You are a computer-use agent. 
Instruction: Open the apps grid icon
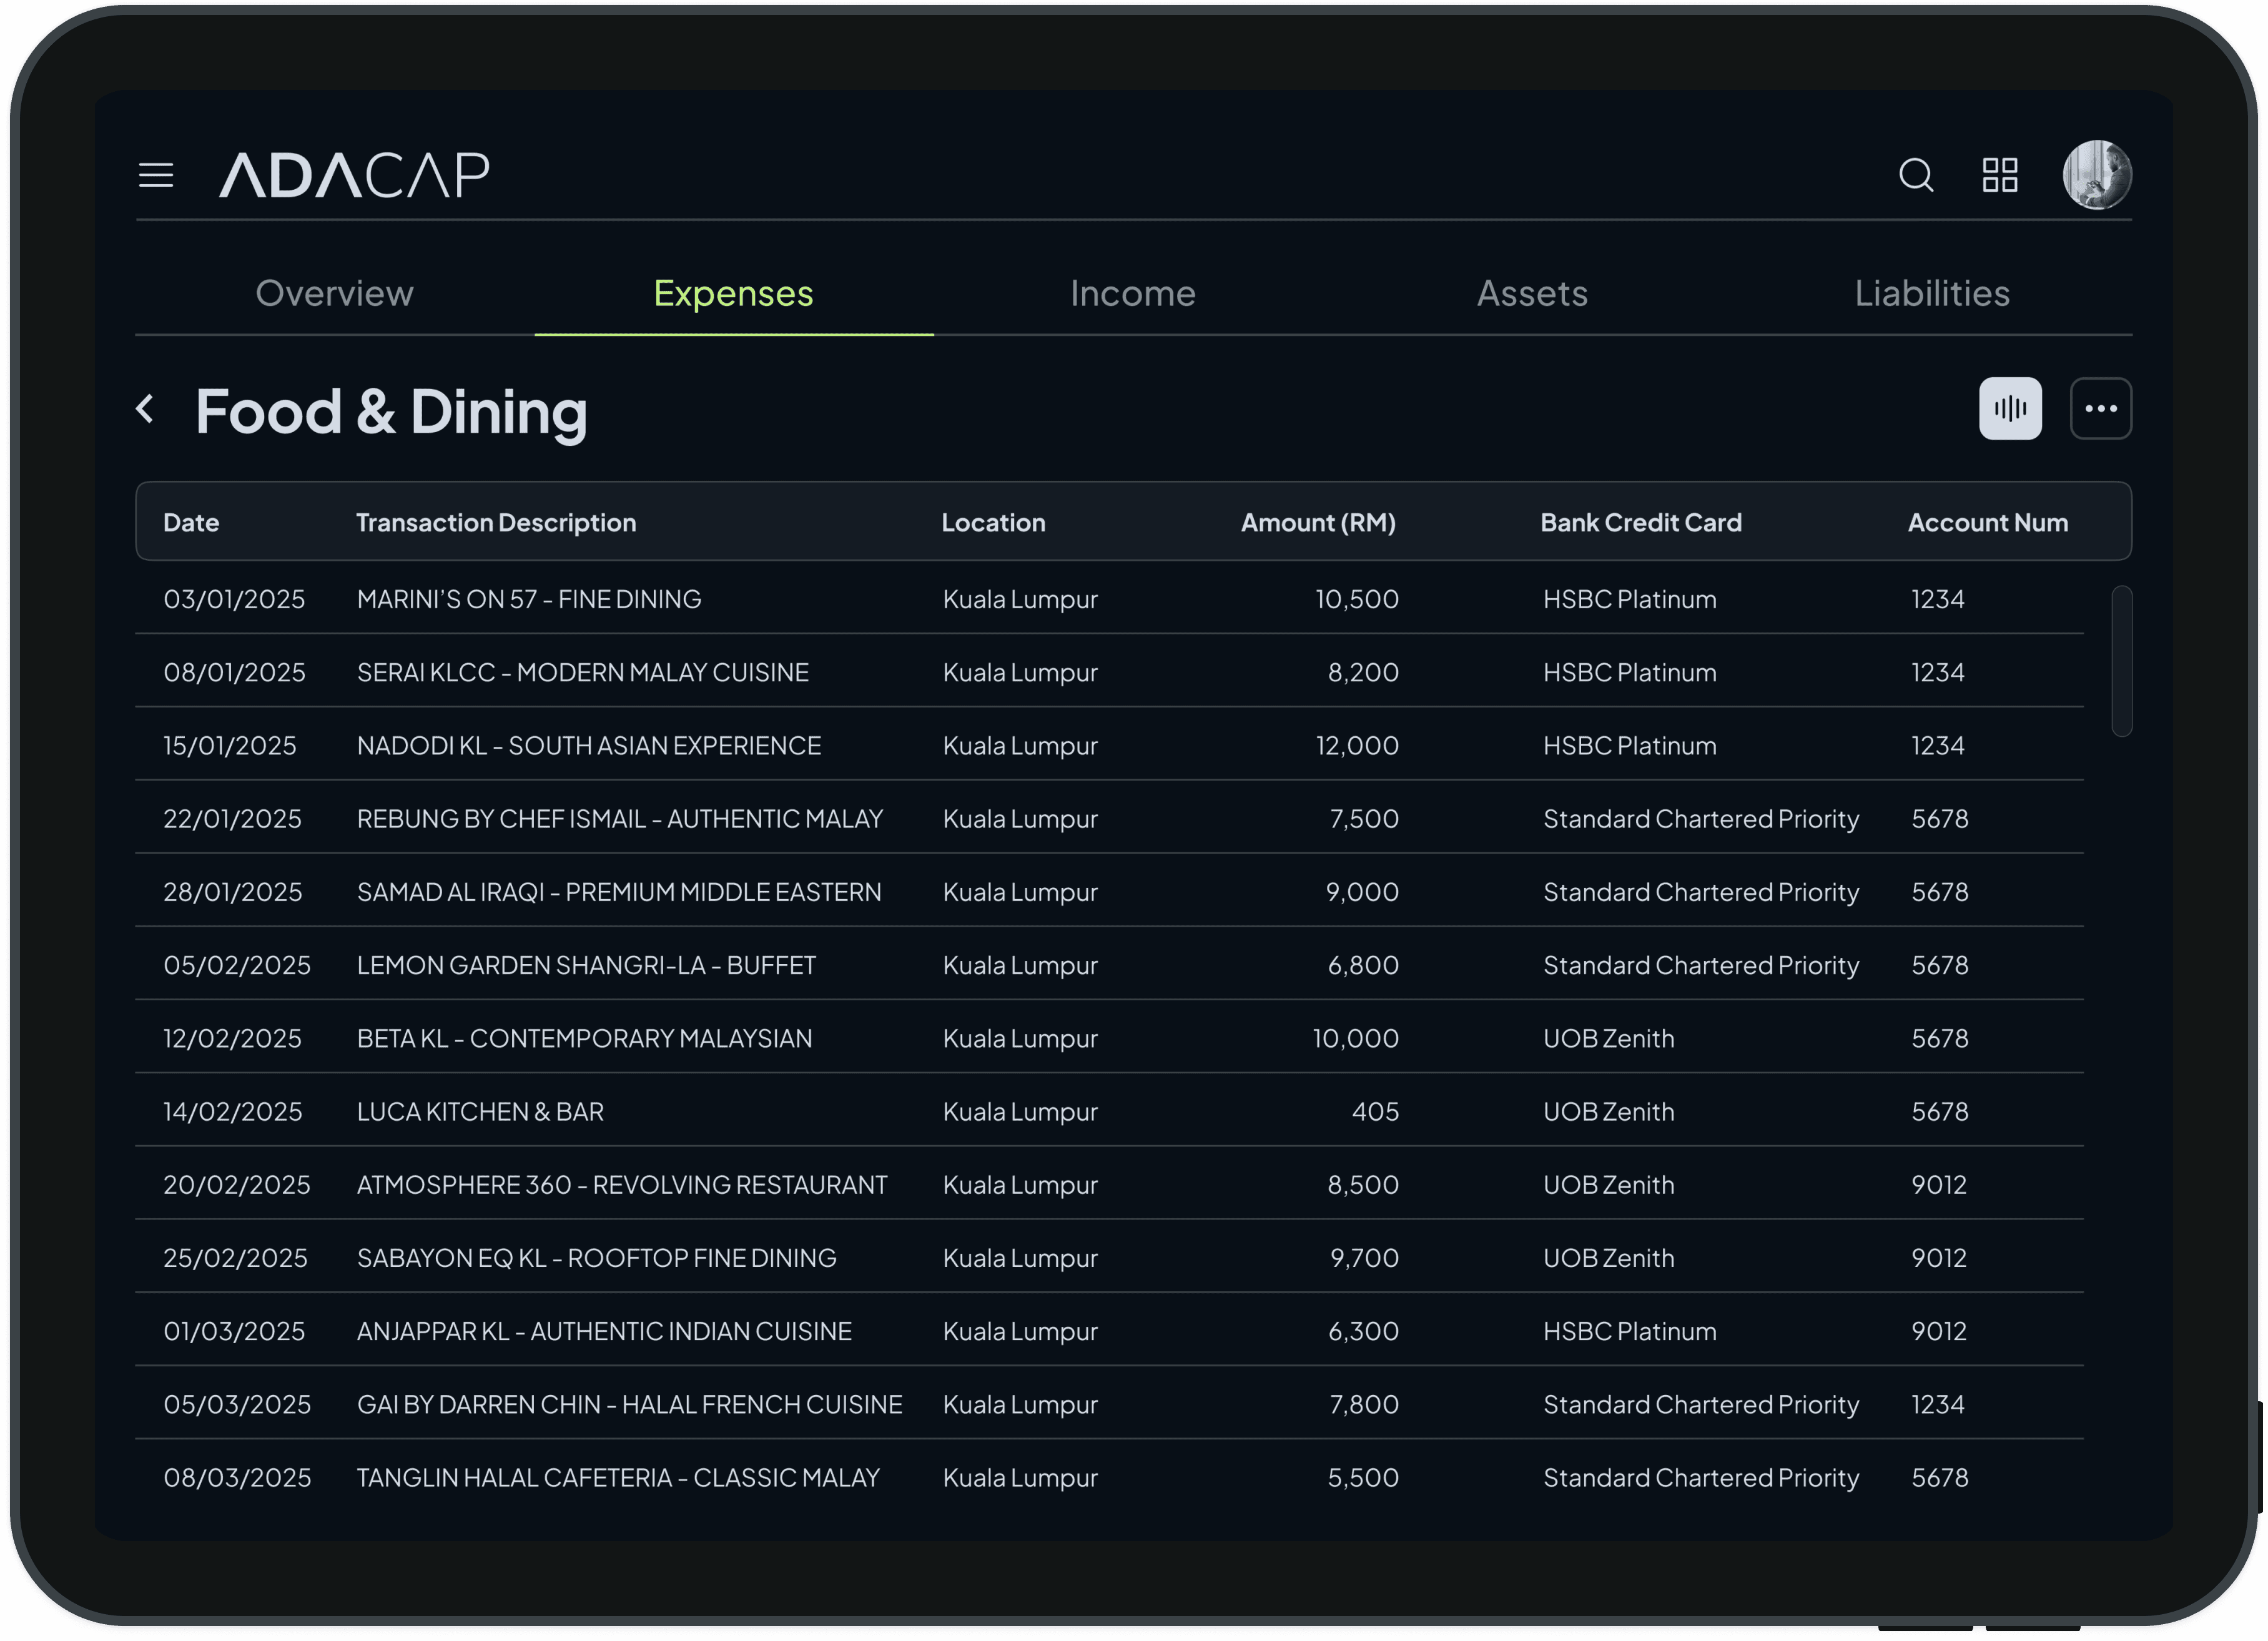pyautogui.click(x=2000, y=175)
